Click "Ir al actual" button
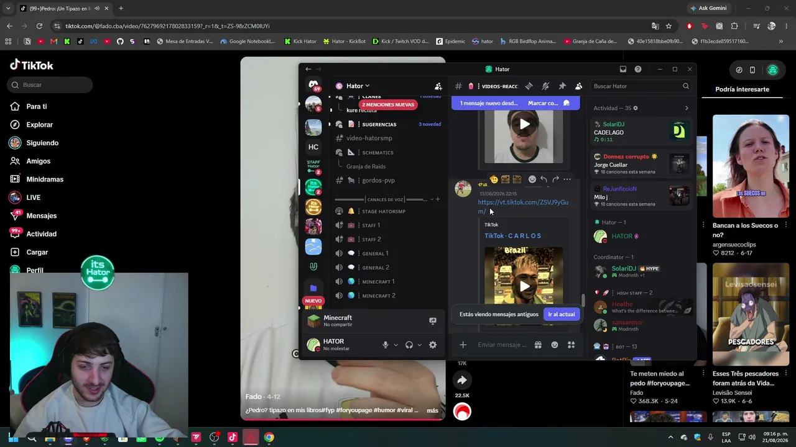The image size is (796, 447). [x=561, y=314]
